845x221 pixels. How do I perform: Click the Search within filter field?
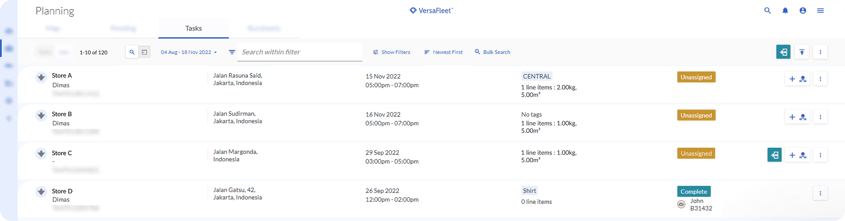tap(300, 52)
